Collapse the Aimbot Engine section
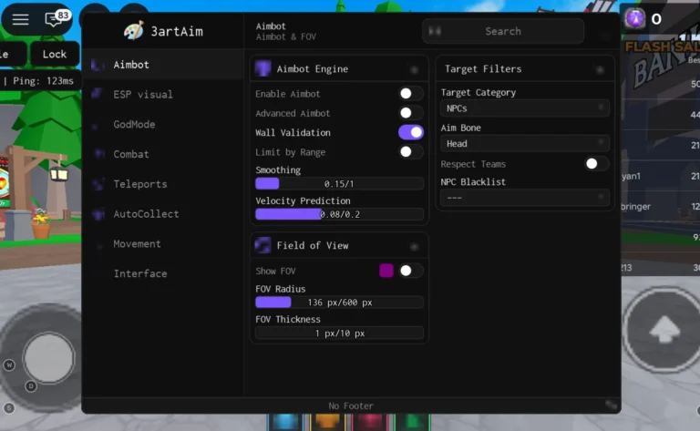The height and width of the screenshot is (431, 700). 415,69
